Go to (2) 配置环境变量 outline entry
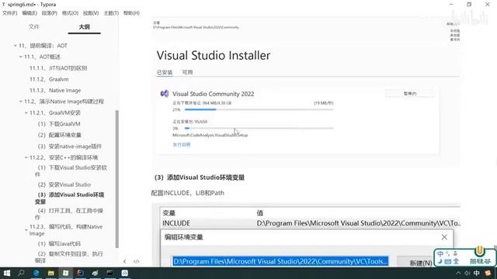Image resolution: width=497 pixels, height=279 pixels. pos(60,135)
